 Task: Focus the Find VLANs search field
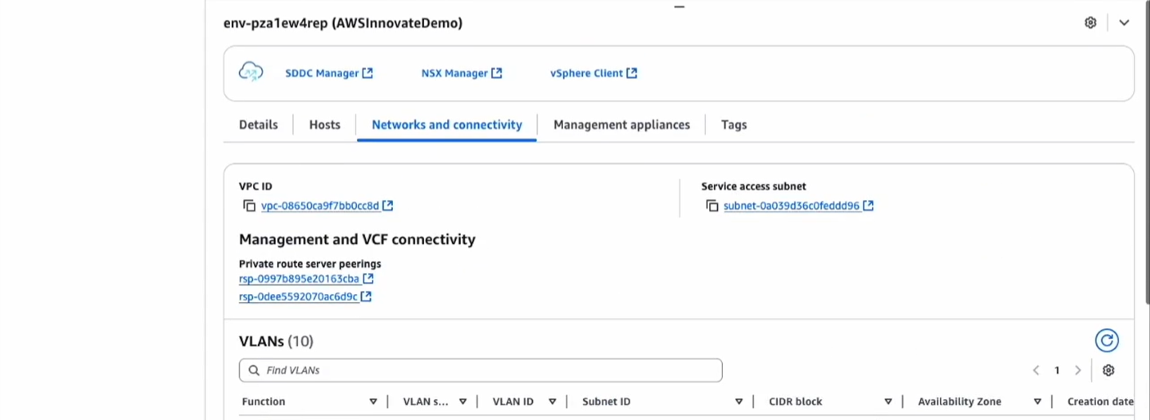tap(481, 371)
